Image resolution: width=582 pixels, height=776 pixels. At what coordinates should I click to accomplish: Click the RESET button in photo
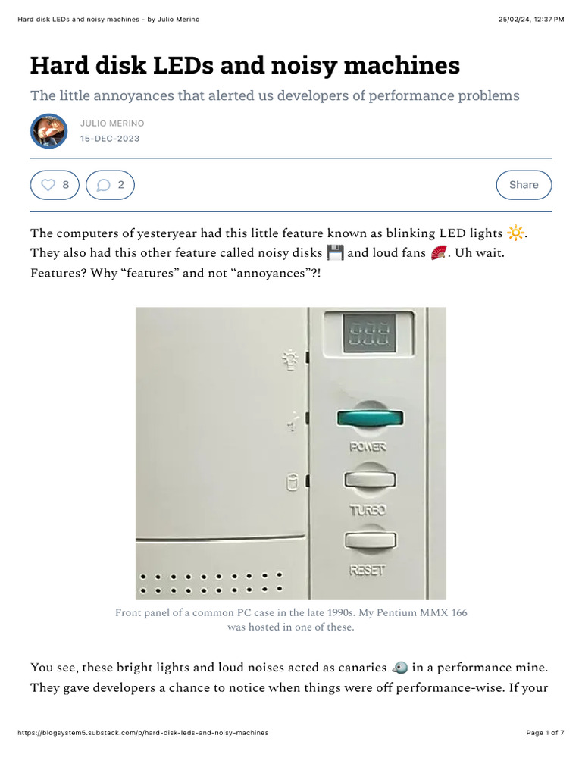(370, 540)
